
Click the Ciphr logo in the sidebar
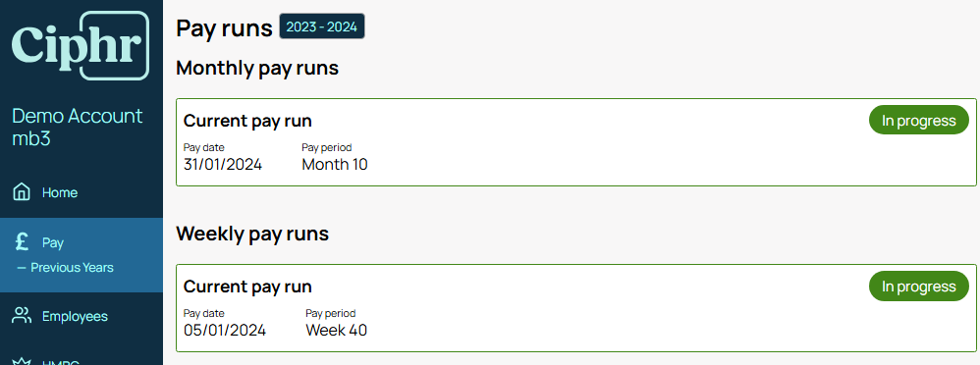point(81,45)
